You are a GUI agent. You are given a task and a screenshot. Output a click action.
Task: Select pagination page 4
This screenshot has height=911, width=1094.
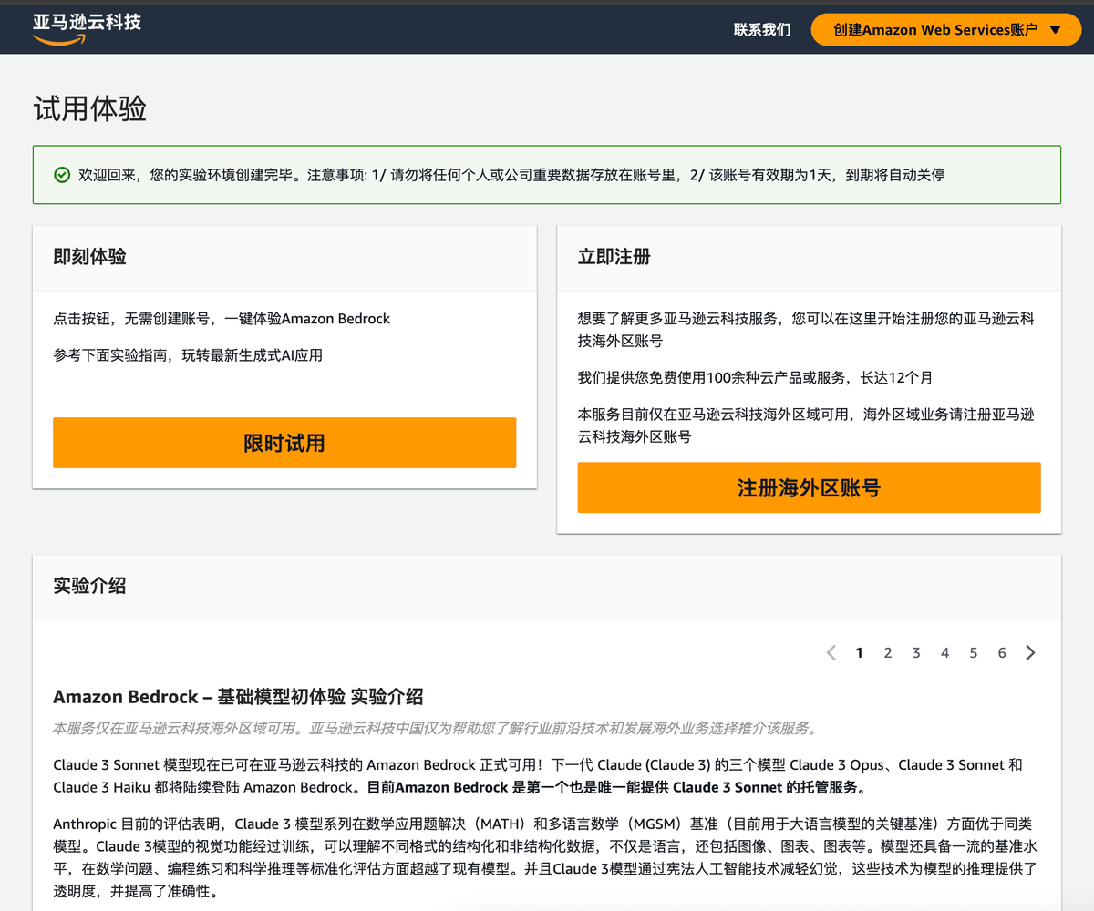pyautogui.click(x=944, y=652)
